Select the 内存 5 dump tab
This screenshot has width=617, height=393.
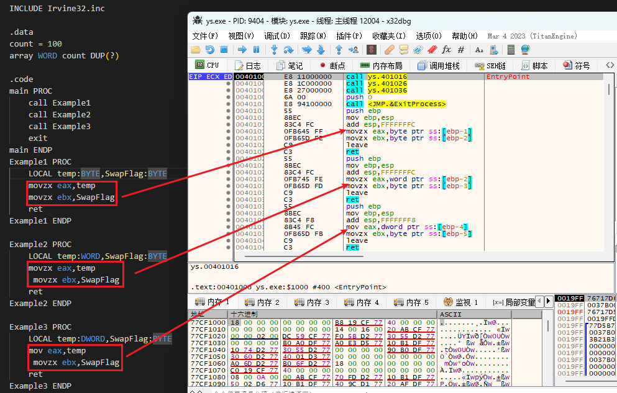pos(411,302)
